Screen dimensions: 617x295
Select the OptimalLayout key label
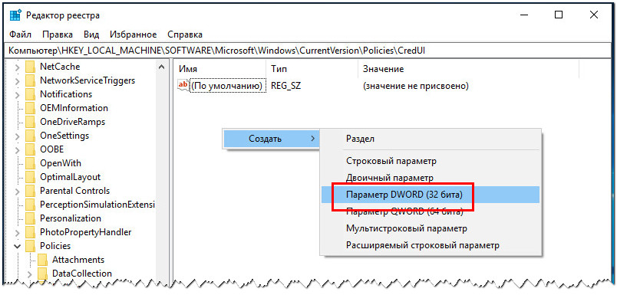[x=70, y=177]
